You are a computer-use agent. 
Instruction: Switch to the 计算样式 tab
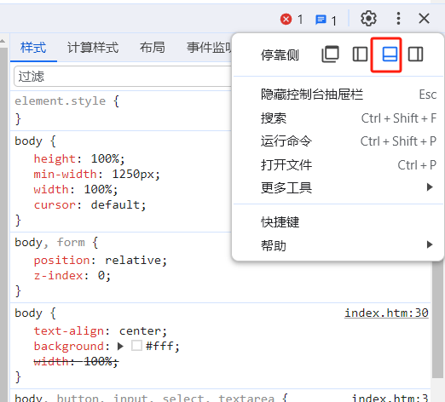(x=93, y=48)
